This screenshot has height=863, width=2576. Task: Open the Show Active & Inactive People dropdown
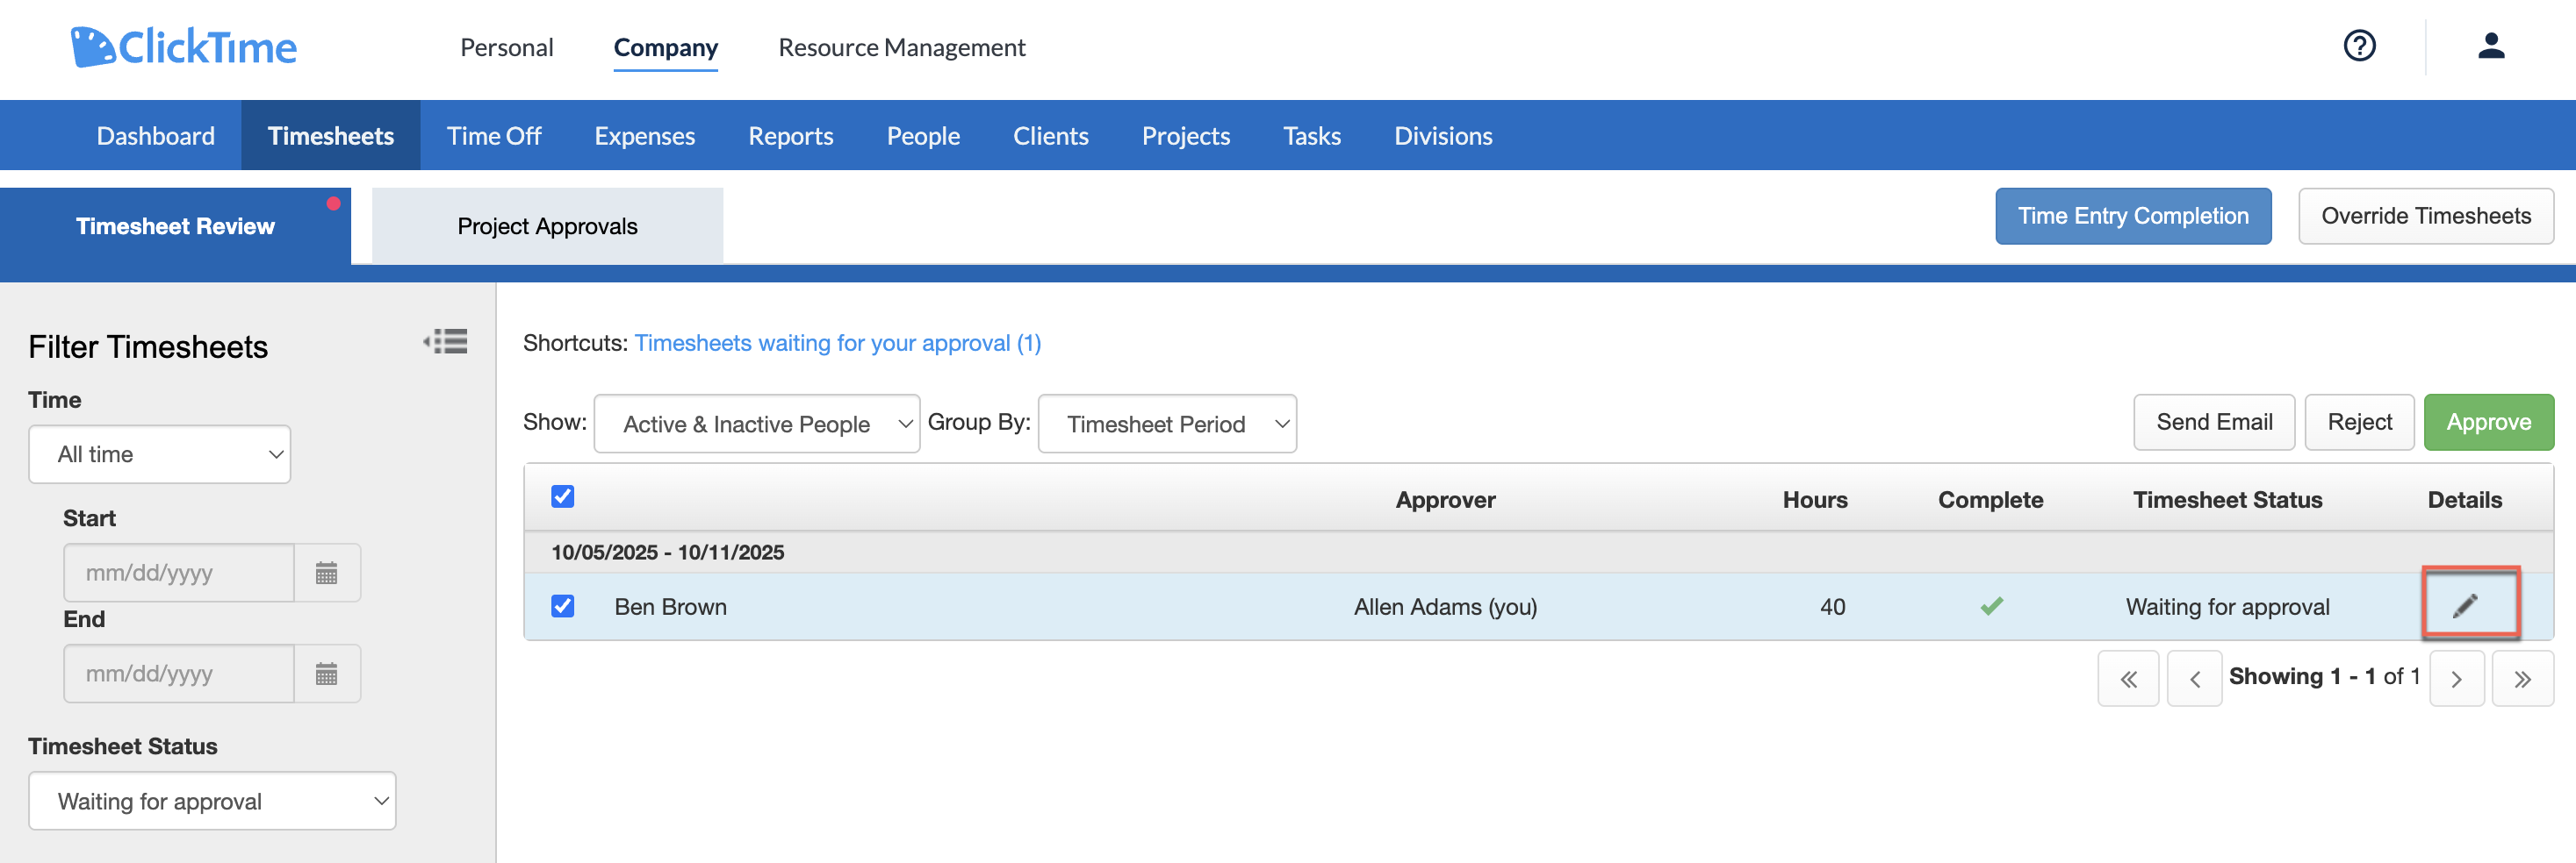tap(757, 423)
